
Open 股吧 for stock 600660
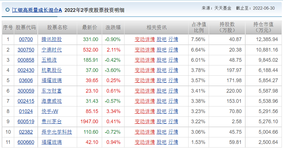(x=161, y=142)
